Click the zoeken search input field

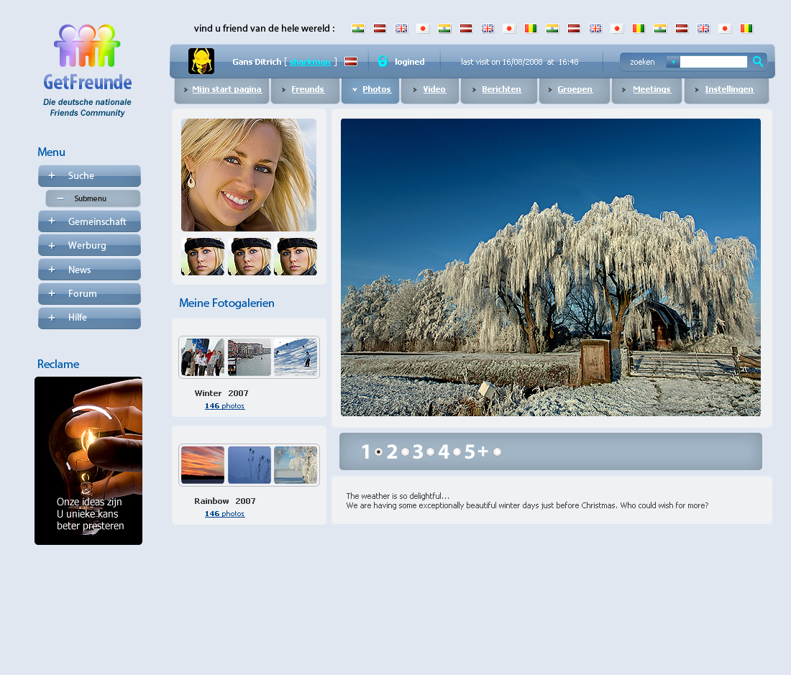[713, 63]
